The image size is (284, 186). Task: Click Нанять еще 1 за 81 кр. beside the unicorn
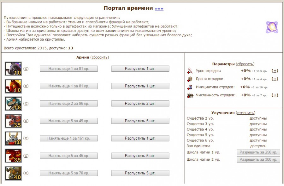[x=69, y=69]
